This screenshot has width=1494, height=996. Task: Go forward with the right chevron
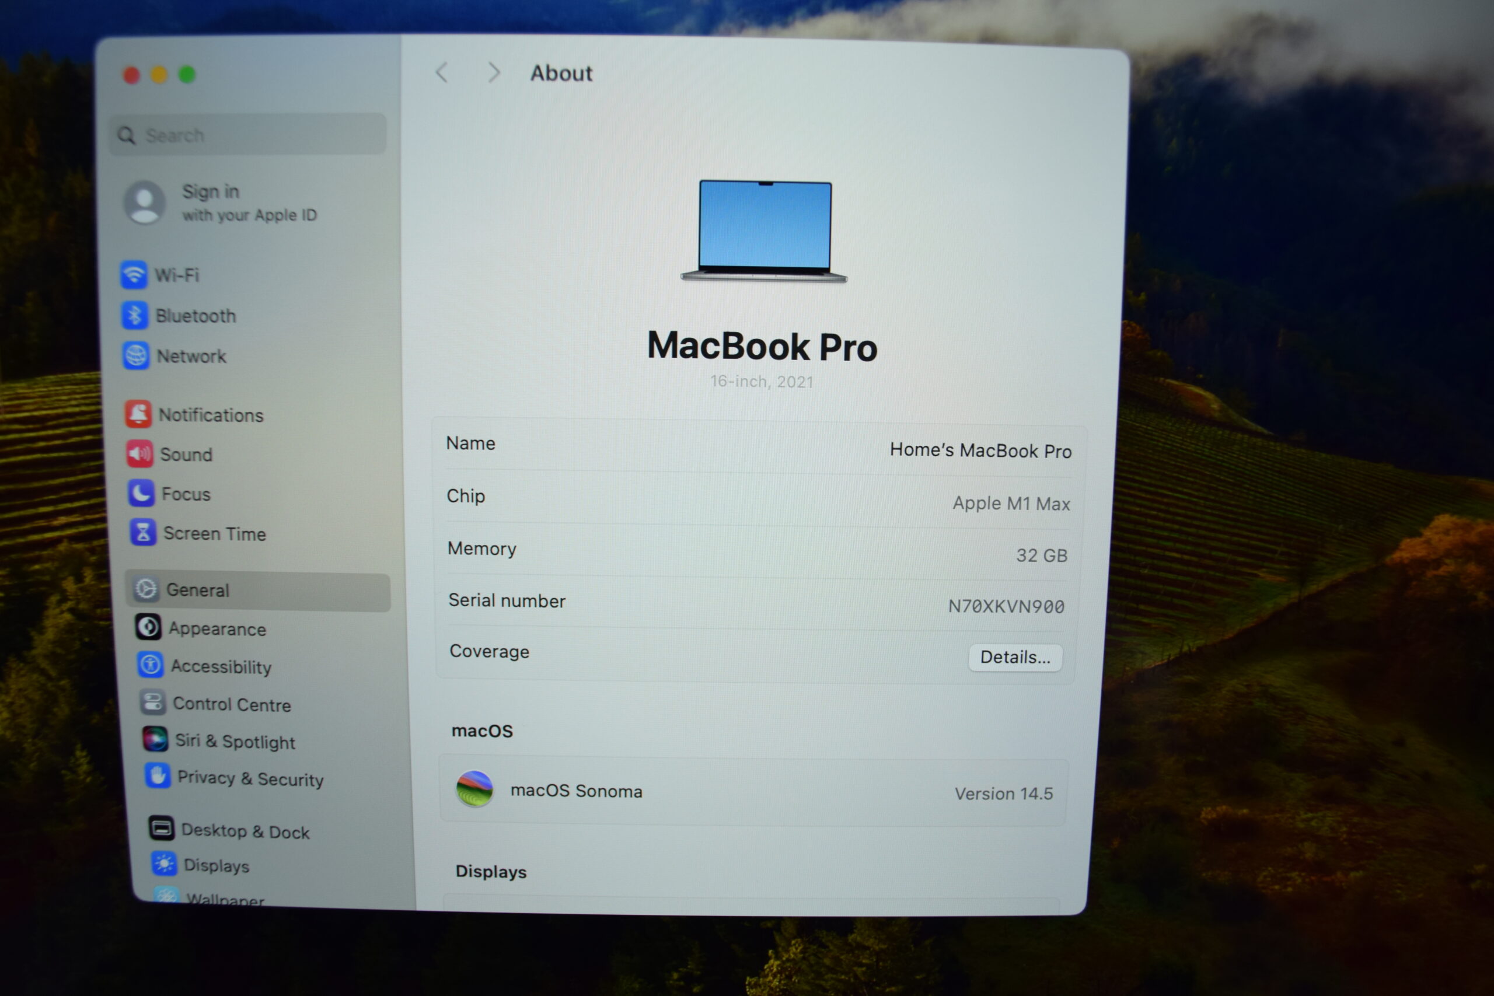pos(494,72)
